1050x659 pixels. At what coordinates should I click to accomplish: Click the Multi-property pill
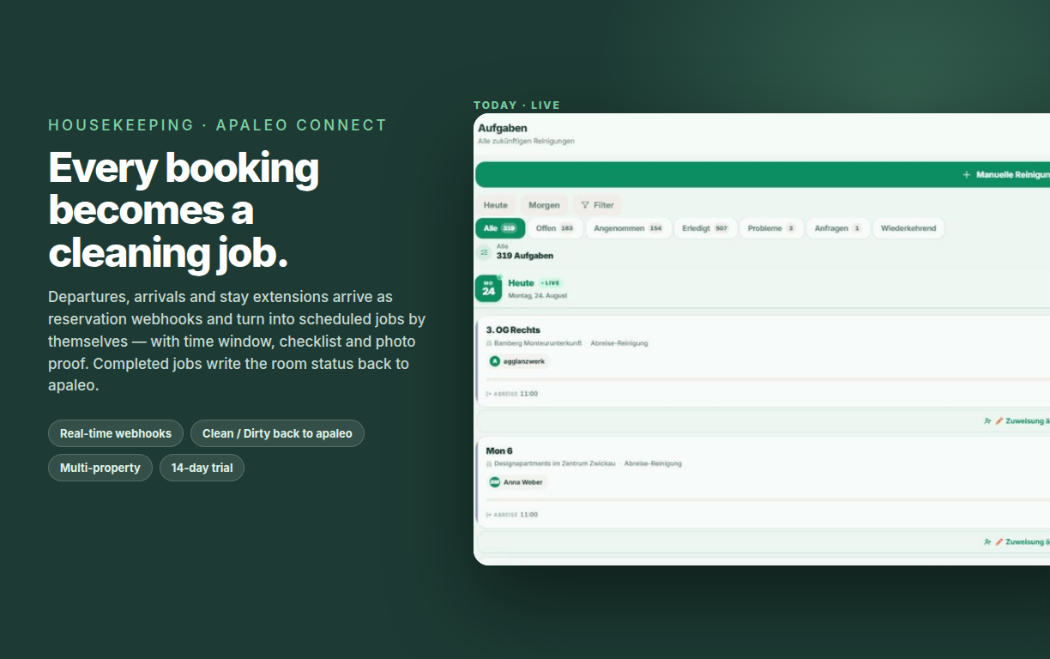point(100,468)
